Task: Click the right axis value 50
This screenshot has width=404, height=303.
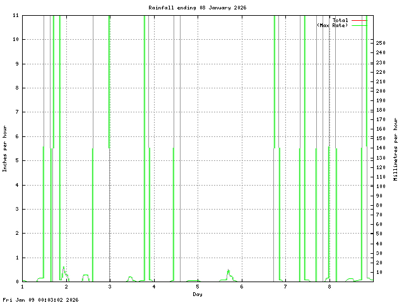Action: point(379,234)
